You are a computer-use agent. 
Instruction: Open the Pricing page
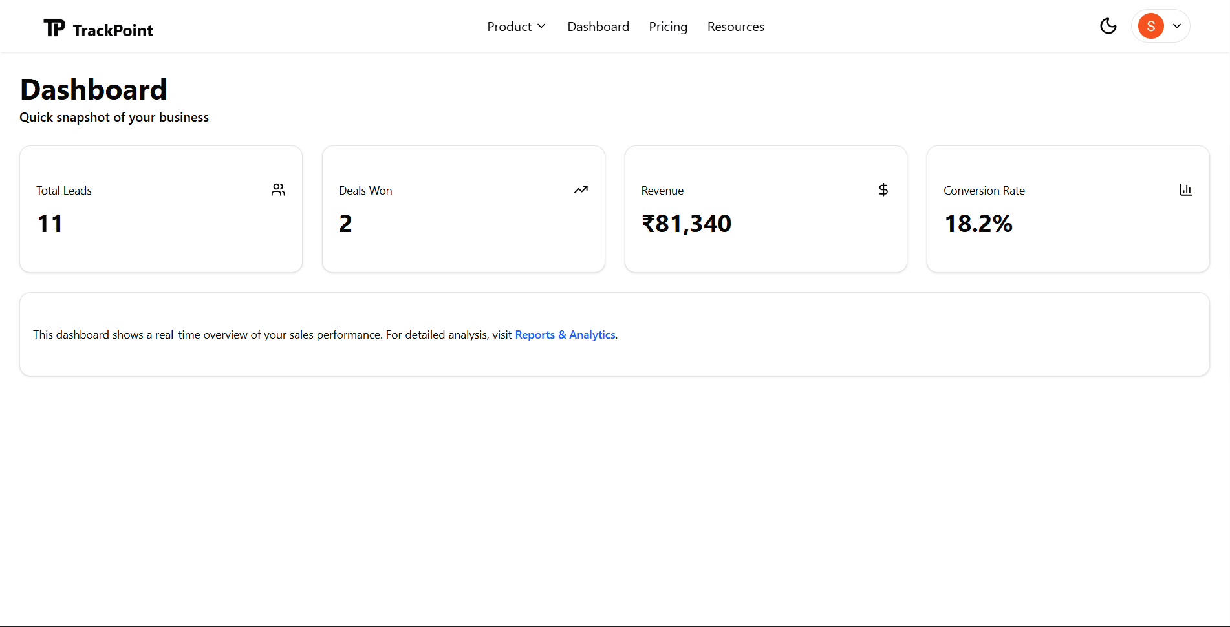tap(667, 27)
